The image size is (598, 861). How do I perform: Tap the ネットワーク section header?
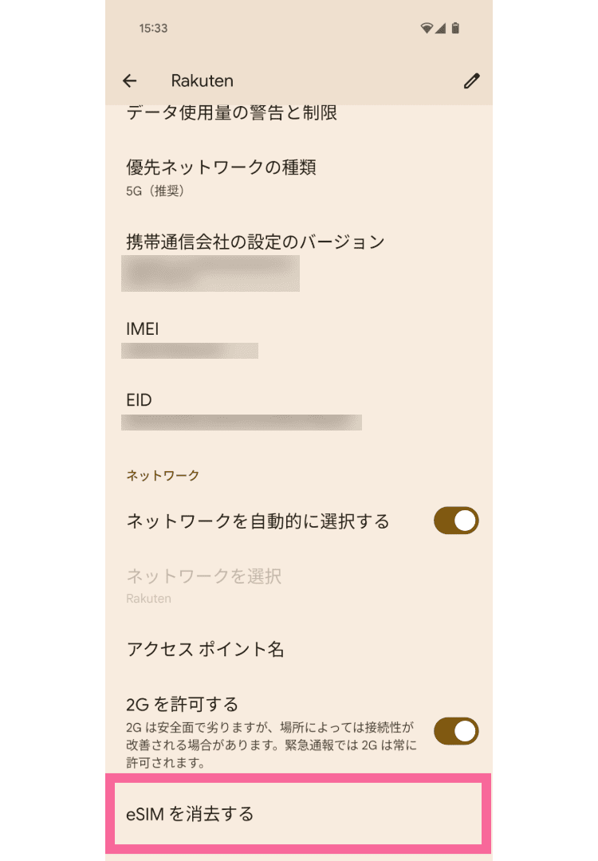point(163,475)
